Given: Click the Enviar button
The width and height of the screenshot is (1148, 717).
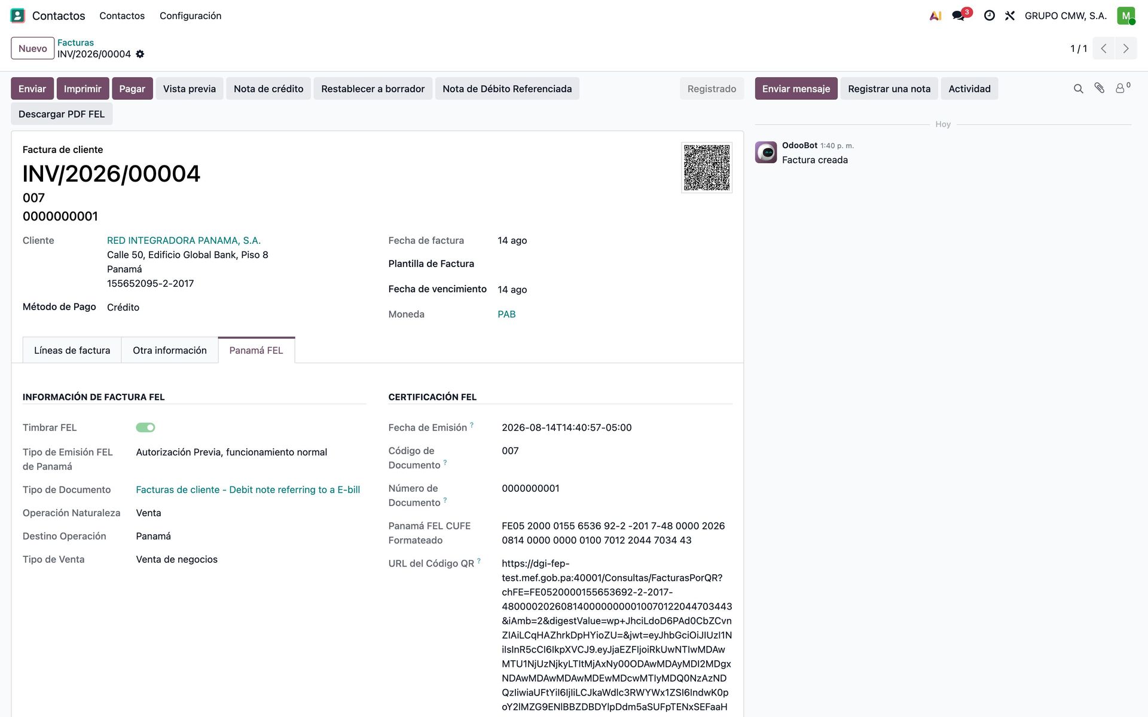Looking at the screenshot, I should (32, 88).
